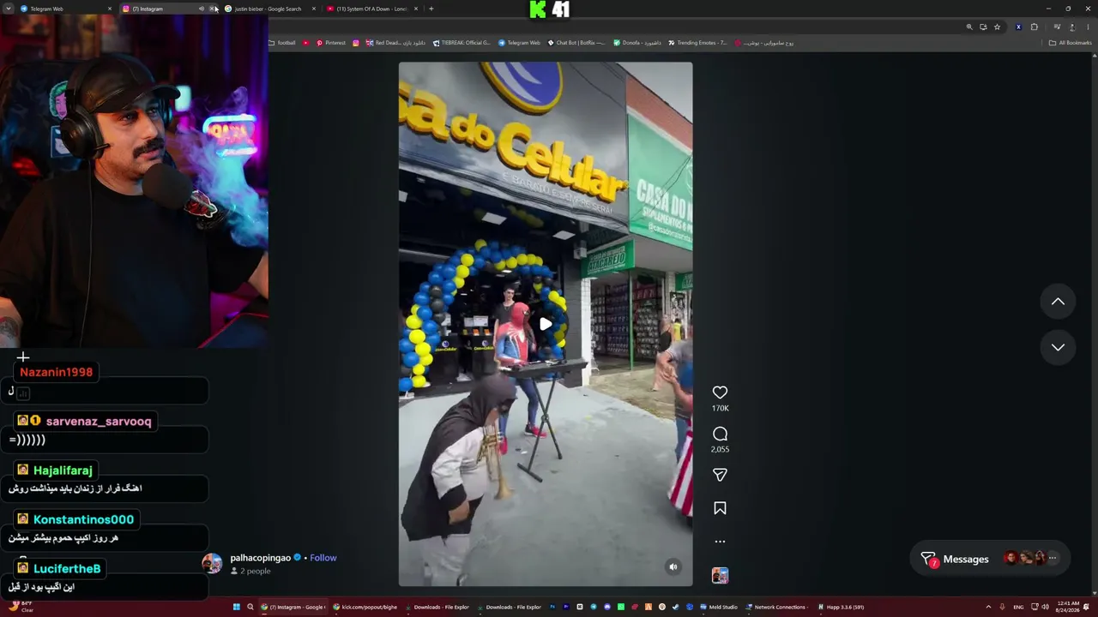Open the reel's three-dot more options
The height and width of the screenshot is (617, 1098).
[720, 542]
